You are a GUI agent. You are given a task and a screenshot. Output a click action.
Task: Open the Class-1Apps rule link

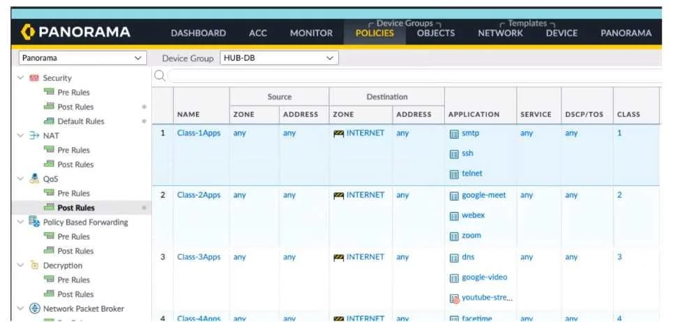(199, 132)
